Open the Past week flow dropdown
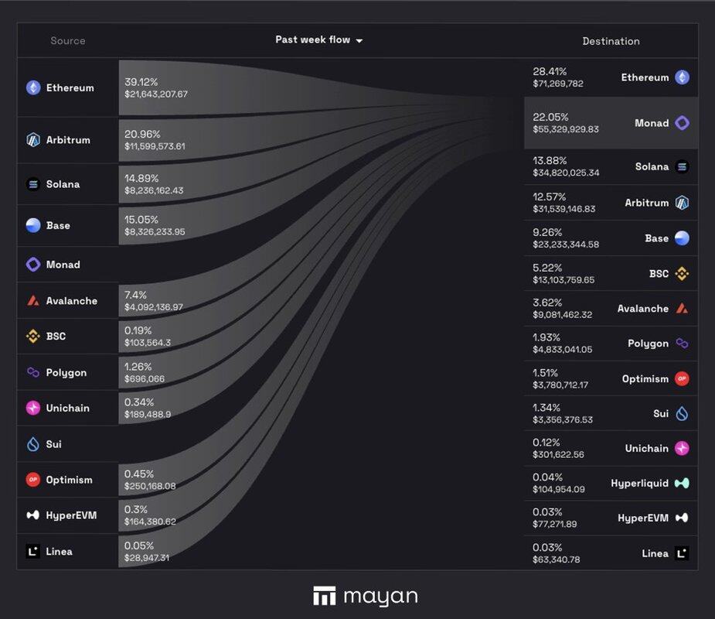 (x=318, y=40)
